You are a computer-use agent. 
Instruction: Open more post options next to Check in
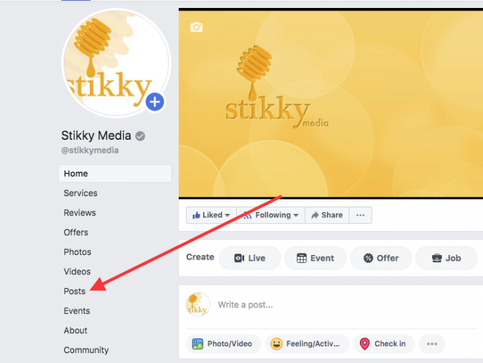432,344
